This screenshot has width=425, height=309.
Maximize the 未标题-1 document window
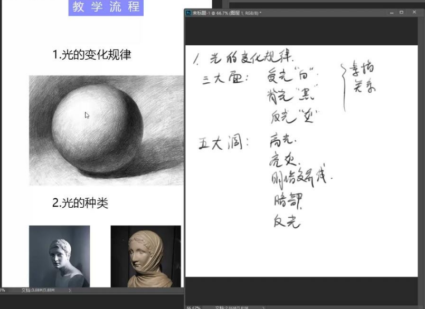[x=401, y=12]
